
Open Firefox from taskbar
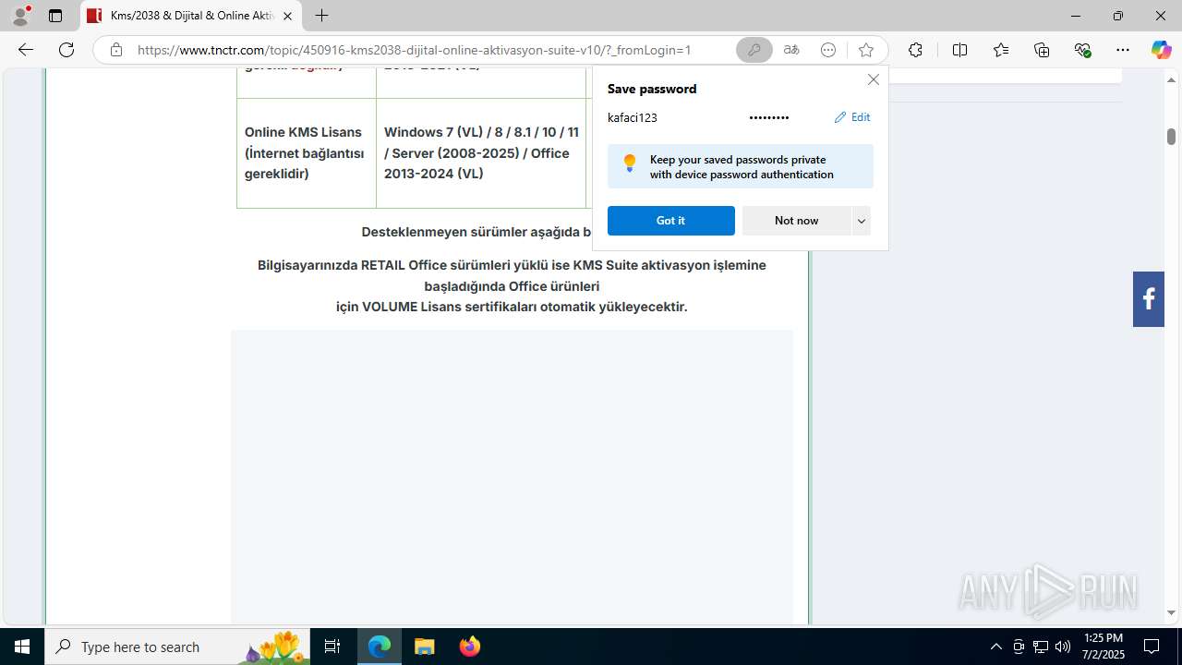(x=470, y=647)
